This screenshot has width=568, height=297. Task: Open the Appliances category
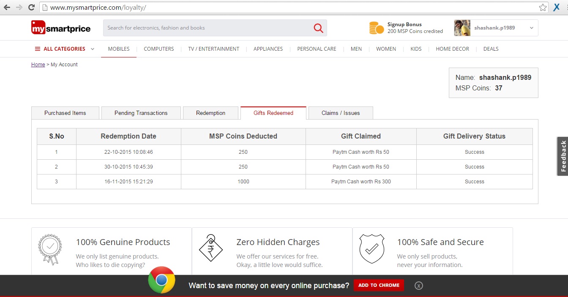268,49
